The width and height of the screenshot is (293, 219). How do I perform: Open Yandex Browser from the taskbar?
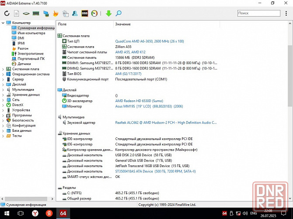coord(35,213)
